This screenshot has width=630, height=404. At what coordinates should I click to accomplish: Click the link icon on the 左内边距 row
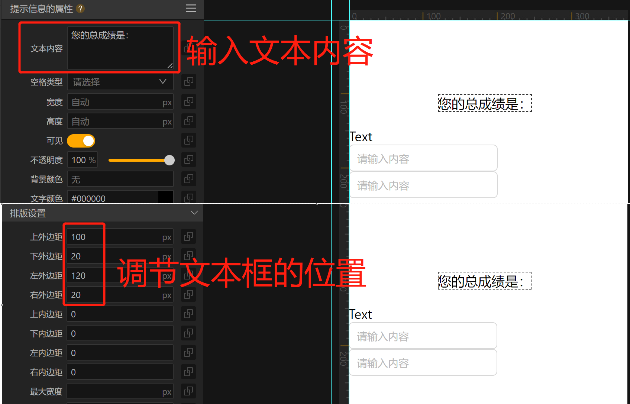[x=188, y=352]
